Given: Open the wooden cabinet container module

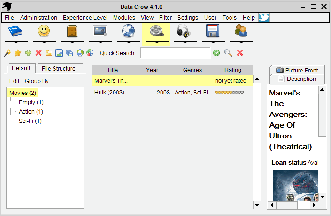Looking at the screenshot, I should pos(72,31).
